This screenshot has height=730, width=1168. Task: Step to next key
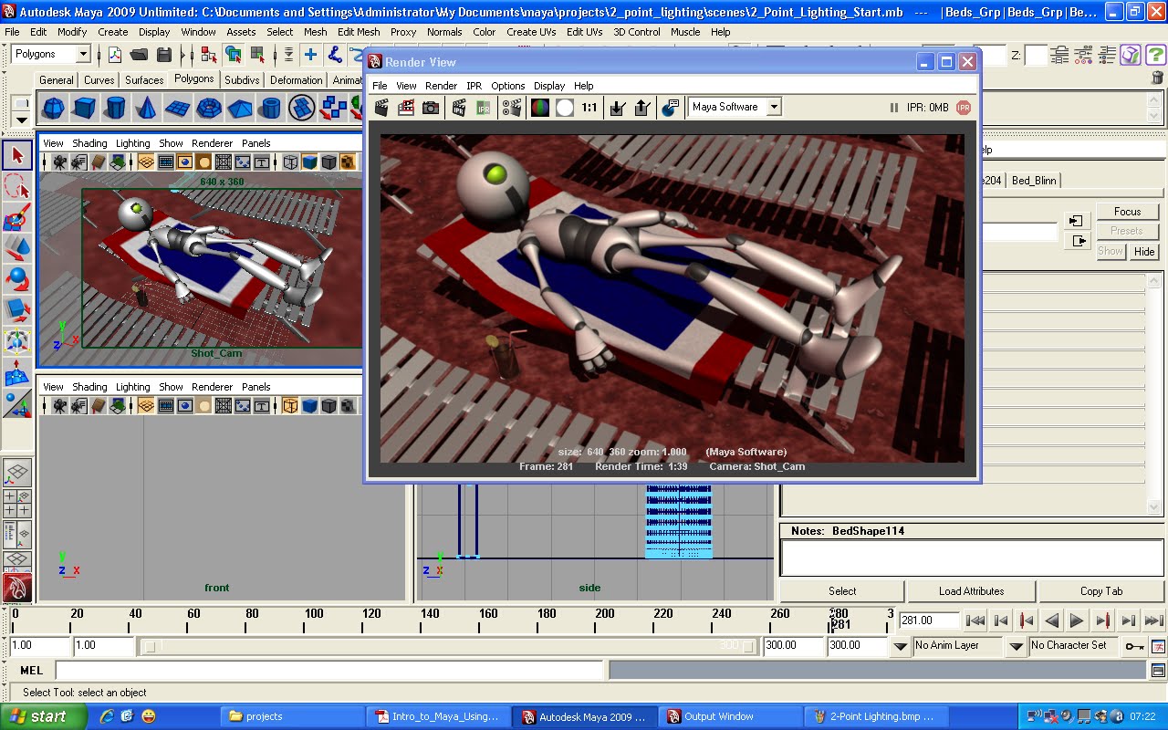[1102, 620]
